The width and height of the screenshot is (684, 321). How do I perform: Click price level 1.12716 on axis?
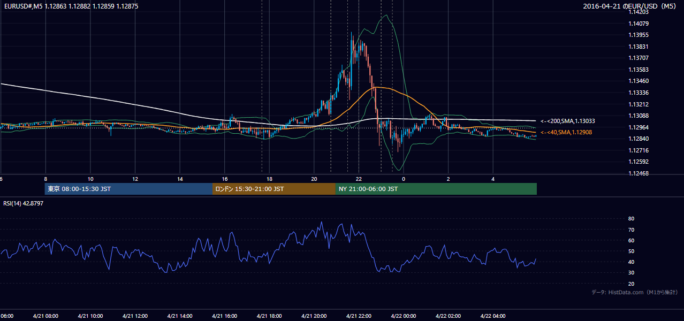(x=639, y=150)
